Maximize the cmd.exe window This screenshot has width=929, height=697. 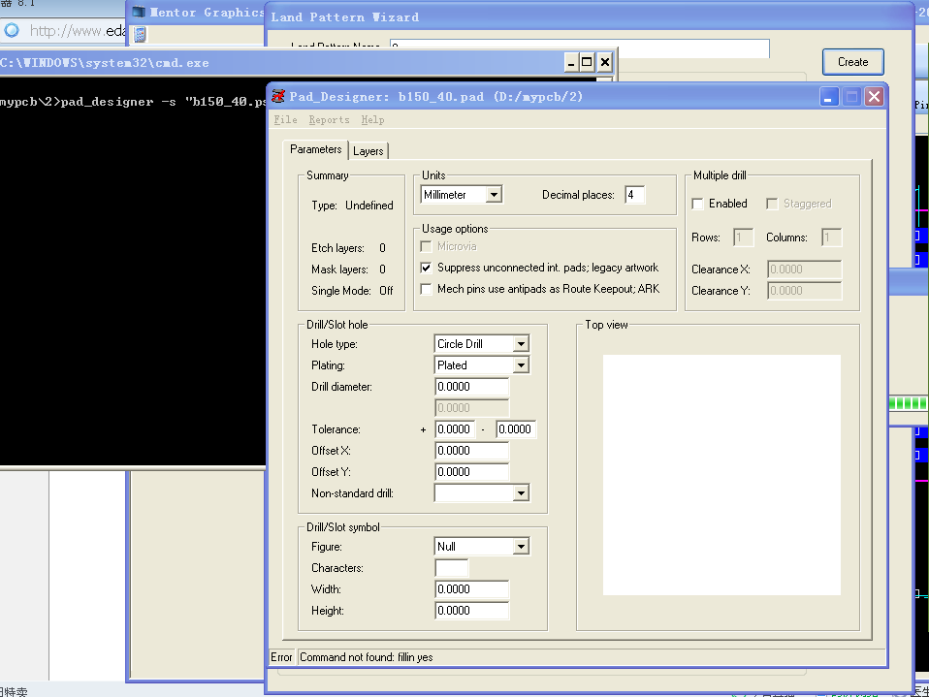587,62
